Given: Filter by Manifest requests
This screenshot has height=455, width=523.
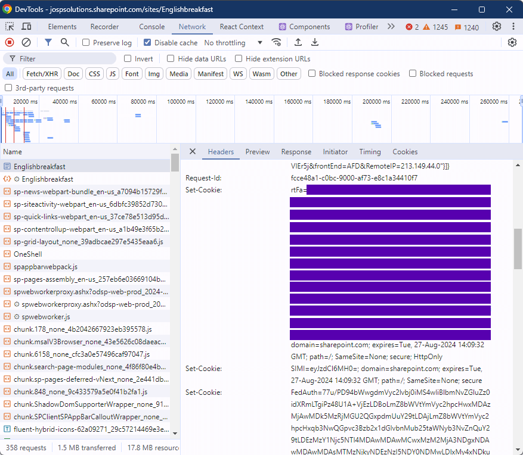Looking at the screenshot, I should pos(211,74).
